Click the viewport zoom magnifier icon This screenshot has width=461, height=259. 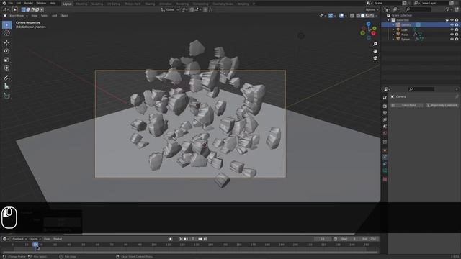(375, 44)
